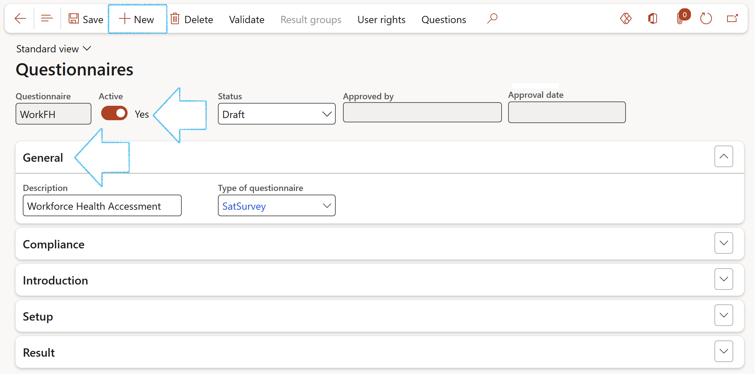756x374 pixels.
Task: Toggle the Active switch off
Action: (x=114, y=114)
